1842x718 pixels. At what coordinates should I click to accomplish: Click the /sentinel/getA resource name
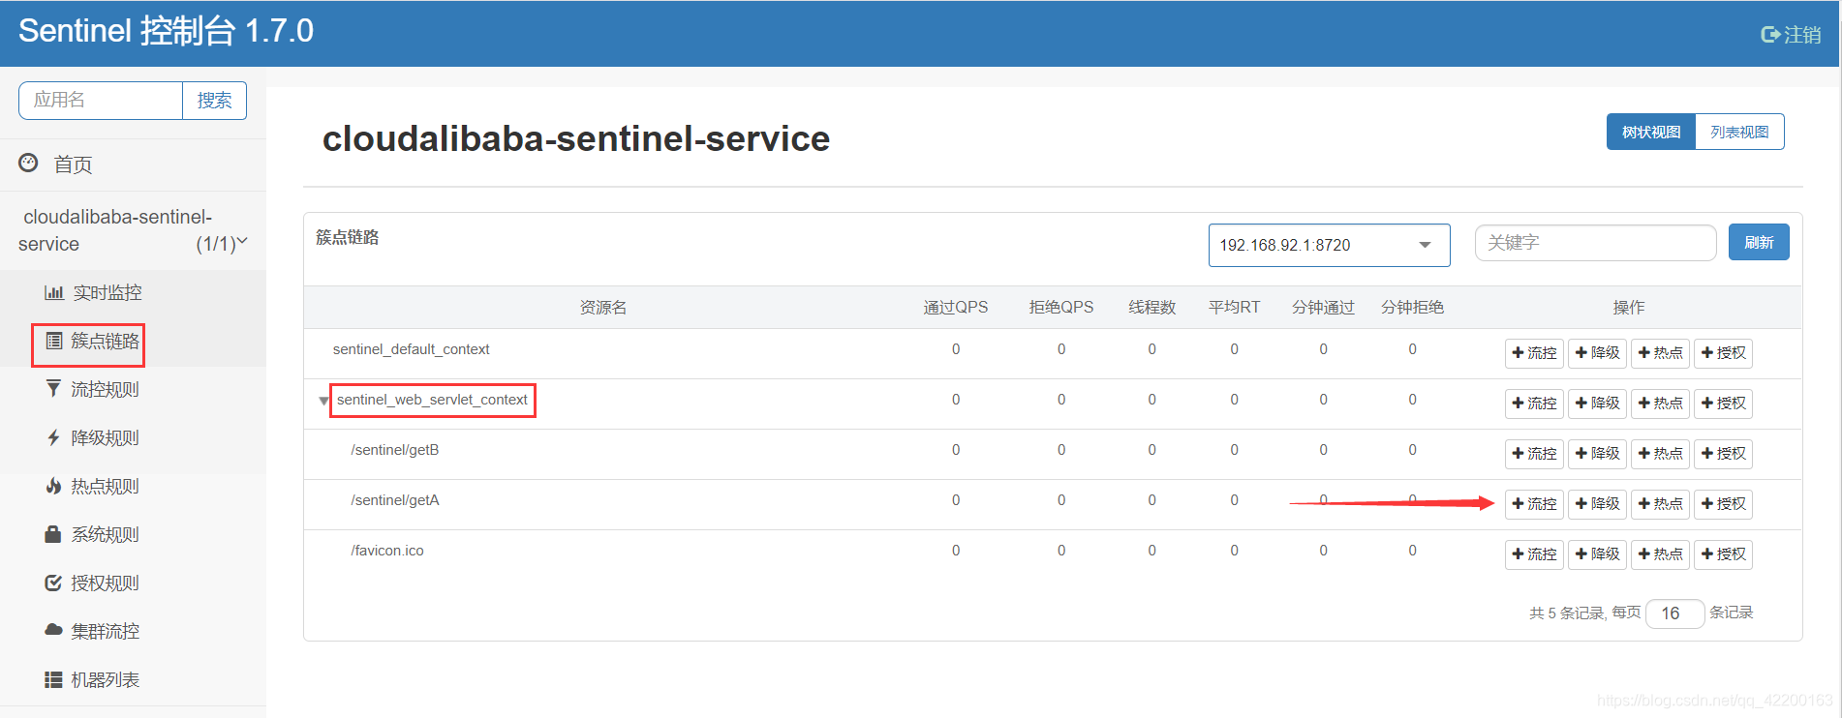click(394, 500)
